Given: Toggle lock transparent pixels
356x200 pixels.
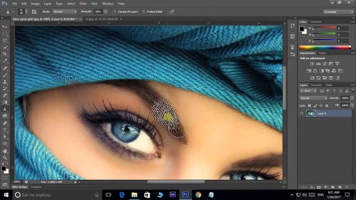Looking at the screenshot, I should click(x=309, y=106).
